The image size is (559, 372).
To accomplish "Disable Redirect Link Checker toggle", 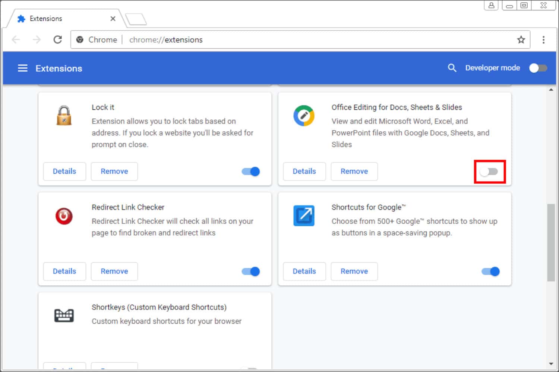I will tap(251, 272).
